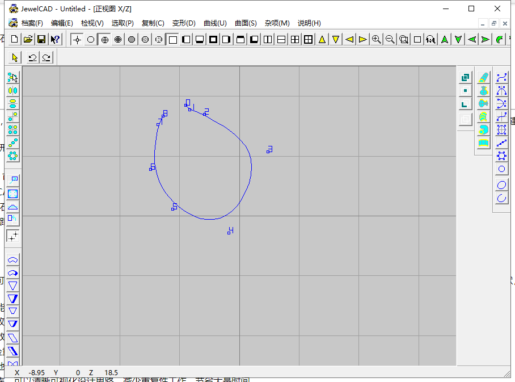Save the file with the floppy disk icon
Screen dimensions: 515x382
pos(41,40)
